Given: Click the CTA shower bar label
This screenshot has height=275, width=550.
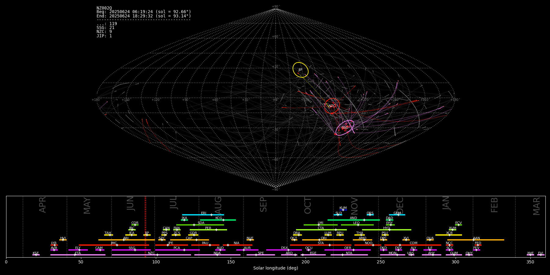Looking at the screenshot, I should click(x=321, y=228).
